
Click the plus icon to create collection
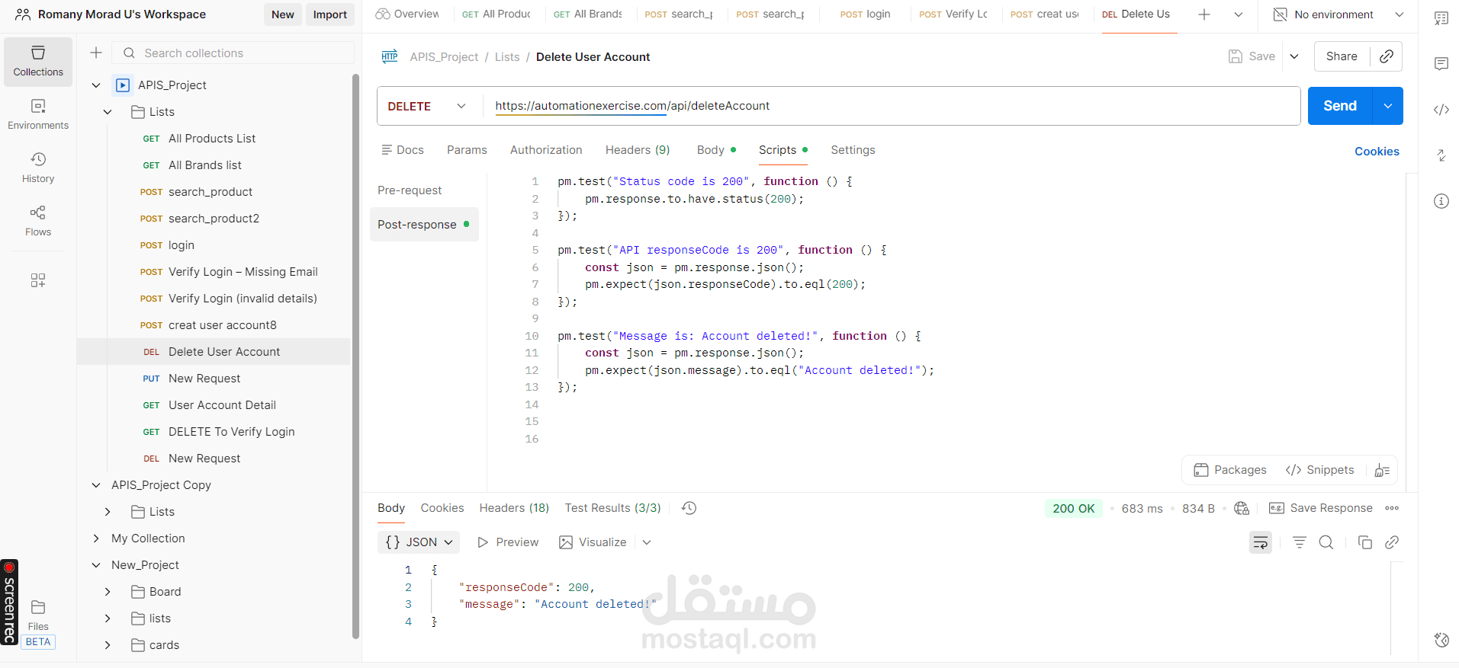click(x=96, y=53)
